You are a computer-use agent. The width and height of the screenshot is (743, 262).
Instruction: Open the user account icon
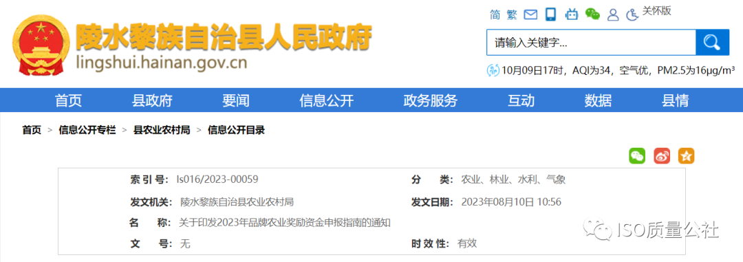(613, 14)
